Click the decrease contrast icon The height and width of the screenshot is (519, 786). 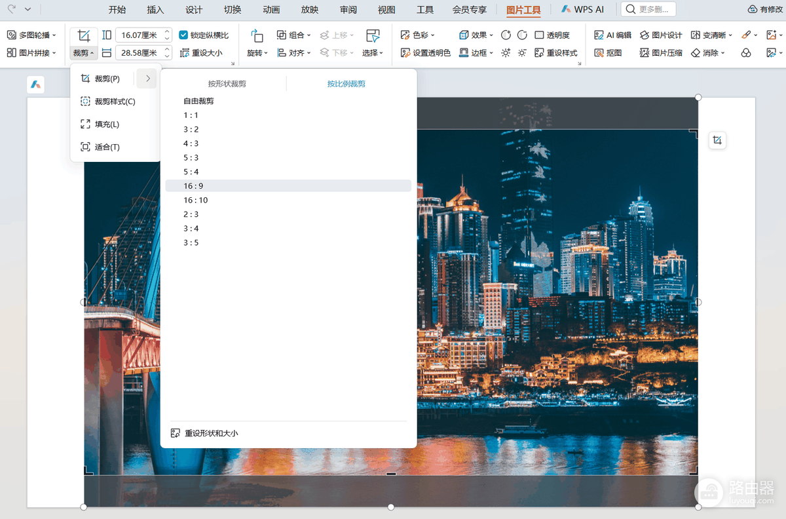coord(522,35)
